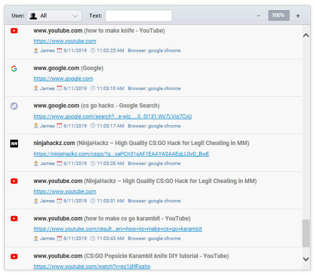Click the minus button to zoom out
The width and height of the screenshot is (315, 275).
click(259, 16)
